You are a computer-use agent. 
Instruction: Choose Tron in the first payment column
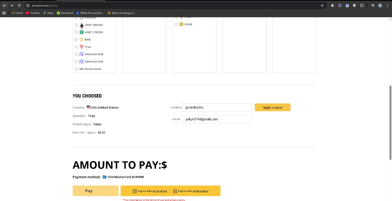(76, 47)
